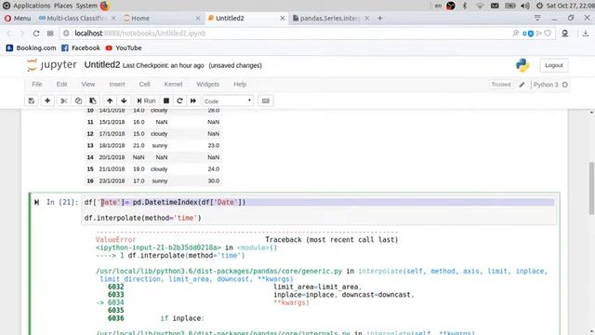Move selected cell down arrow
Viewport: 595px width, 335px height.
pyautogui.click(x=124, y=100)
